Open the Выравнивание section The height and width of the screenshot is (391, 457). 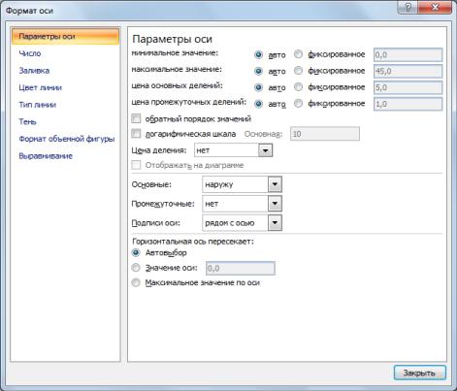coord(46,156)
